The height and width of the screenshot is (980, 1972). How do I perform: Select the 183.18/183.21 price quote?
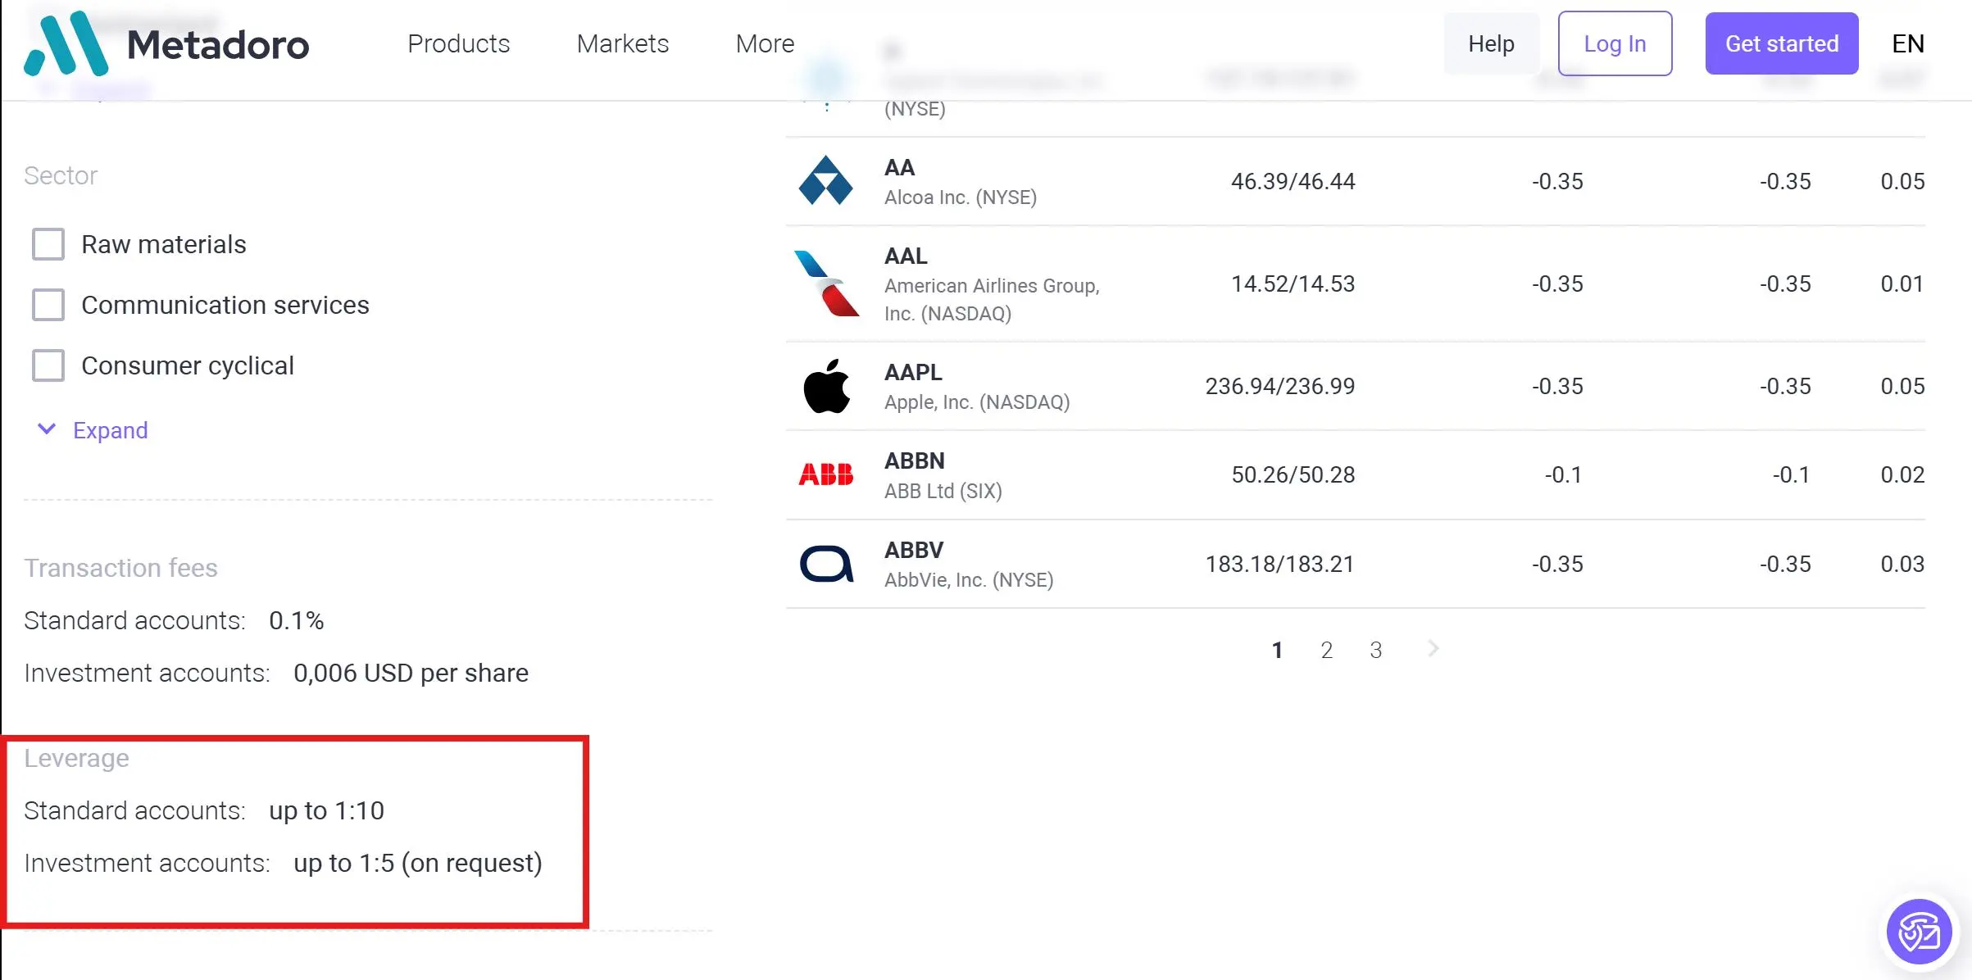click(1280, 564)
